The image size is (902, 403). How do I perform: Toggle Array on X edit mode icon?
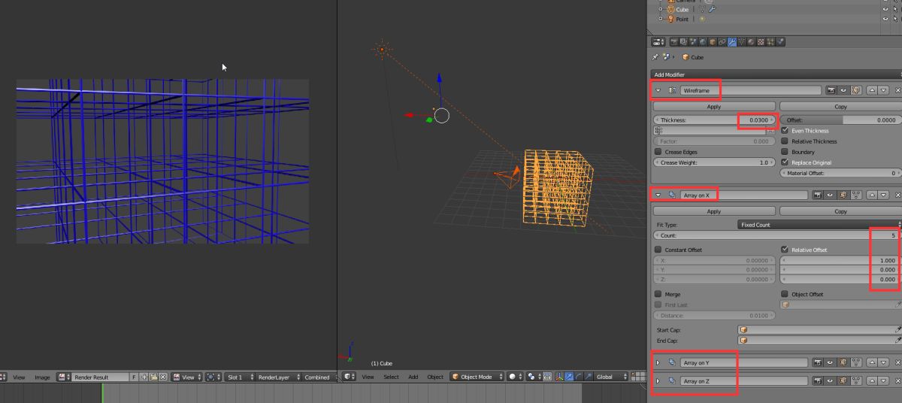pos(843,195)
